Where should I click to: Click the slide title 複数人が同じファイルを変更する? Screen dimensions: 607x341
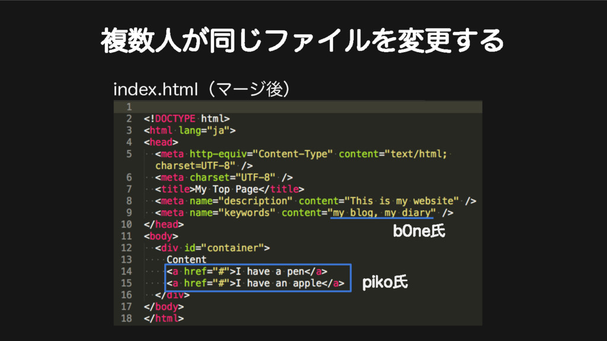coord(302,41)
